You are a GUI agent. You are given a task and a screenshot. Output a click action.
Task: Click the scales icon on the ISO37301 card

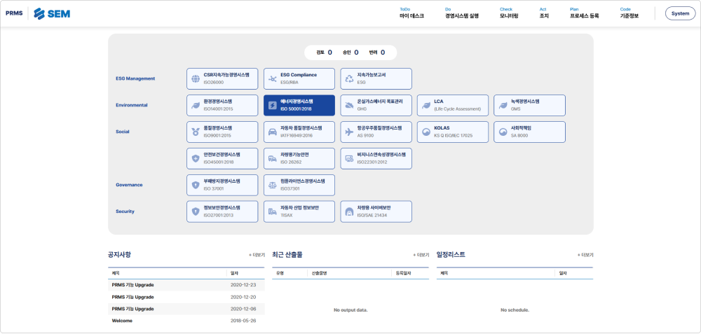[272, 186]
